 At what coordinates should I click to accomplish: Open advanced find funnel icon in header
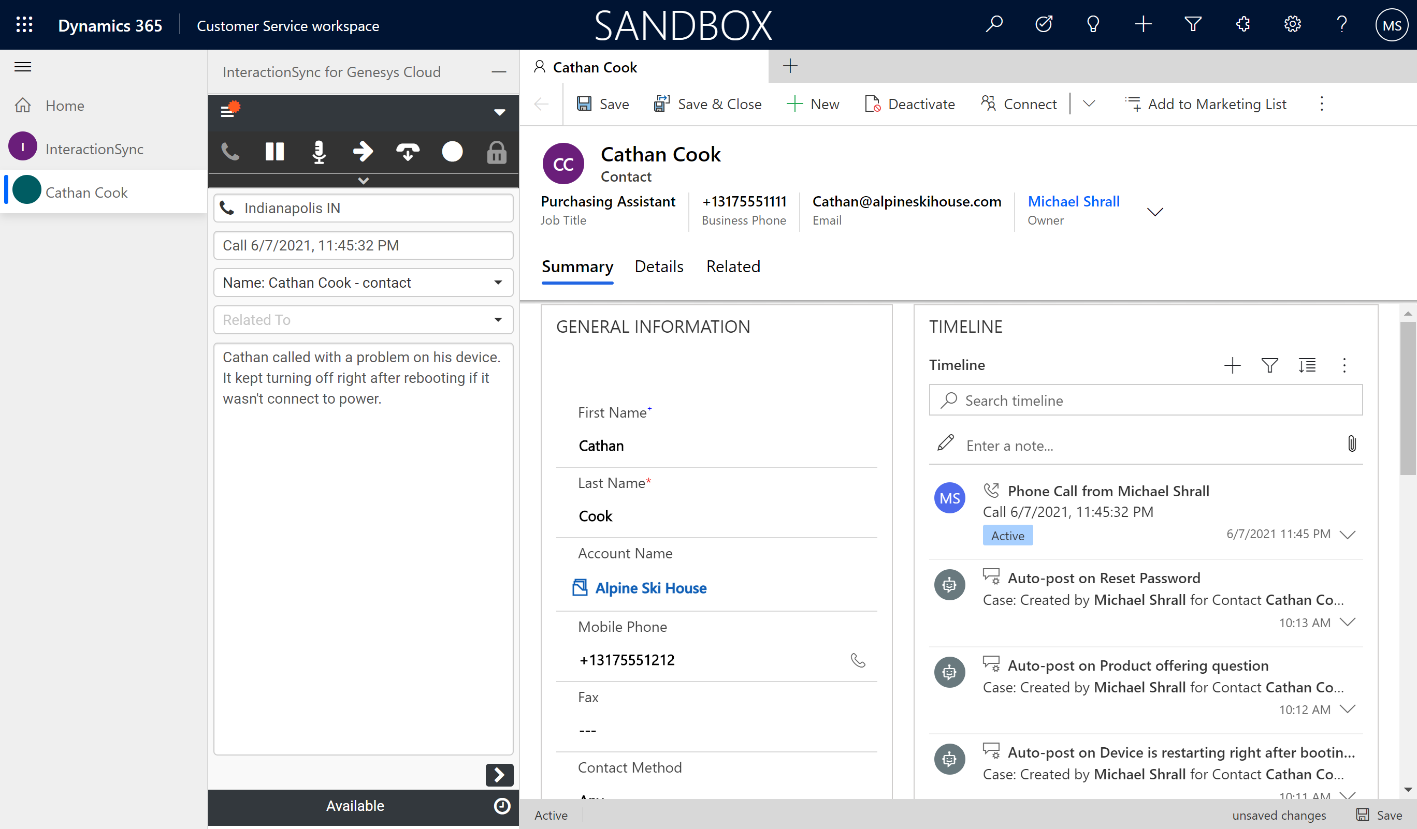pyautogui.click(x=1193, y=25)
